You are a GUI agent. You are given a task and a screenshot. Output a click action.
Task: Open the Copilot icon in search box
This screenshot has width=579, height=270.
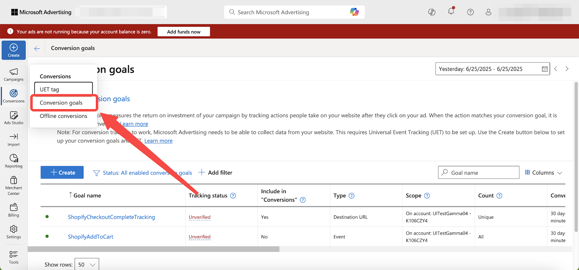[x=354, y=12]
